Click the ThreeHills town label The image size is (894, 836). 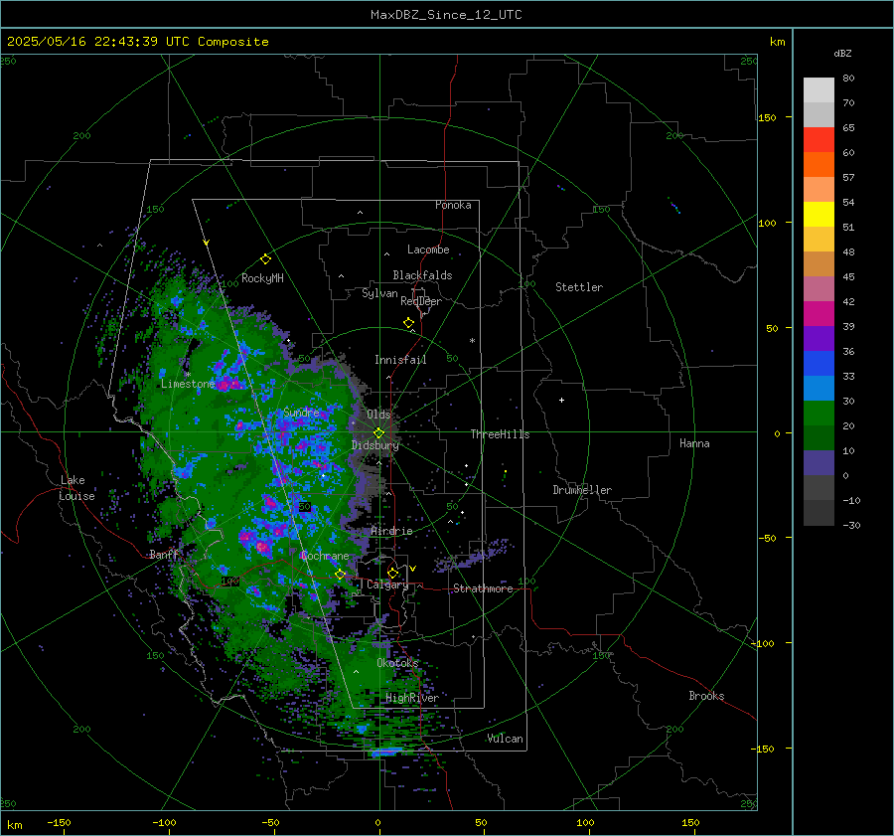tap(500, 434)
